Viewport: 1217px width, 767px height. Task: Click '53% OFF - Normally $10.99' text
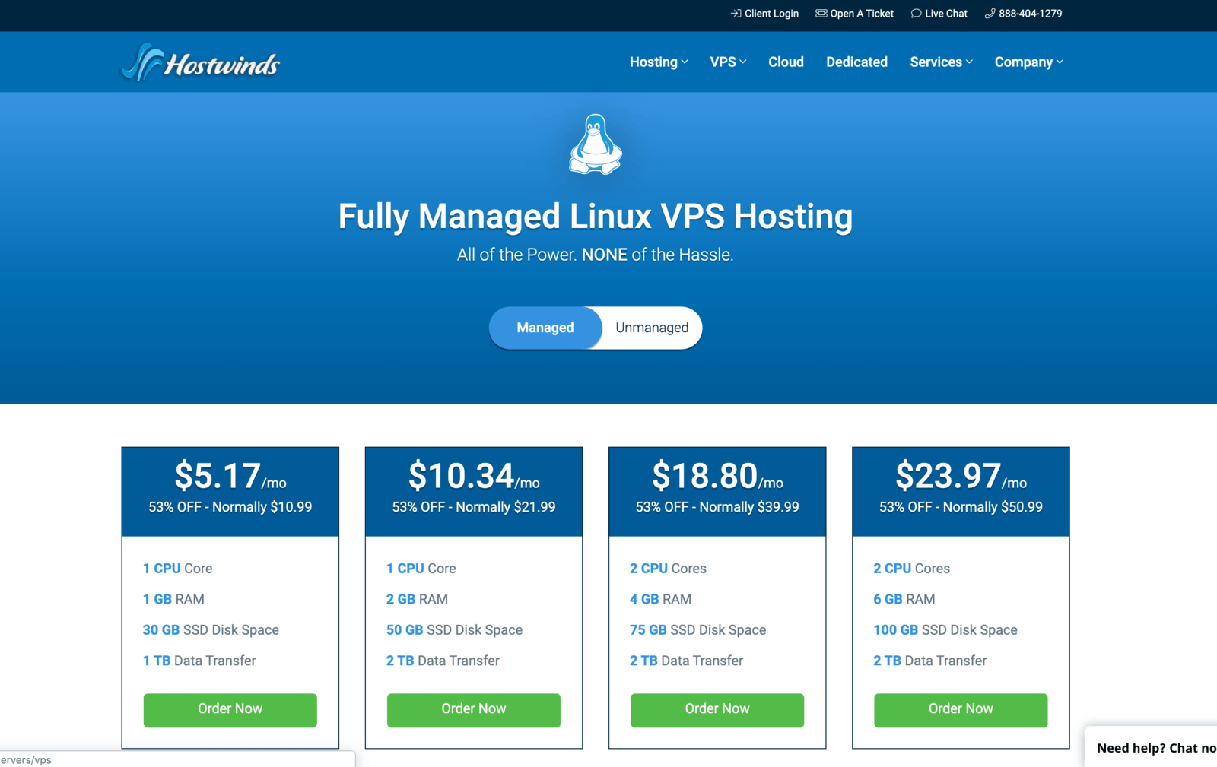click(230, 507)
